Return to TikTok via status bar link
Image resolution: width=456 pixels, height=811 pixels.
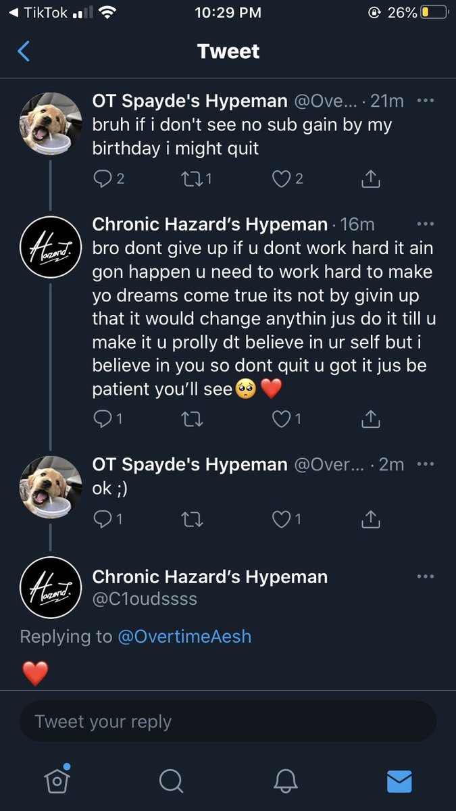pos(41,13)
